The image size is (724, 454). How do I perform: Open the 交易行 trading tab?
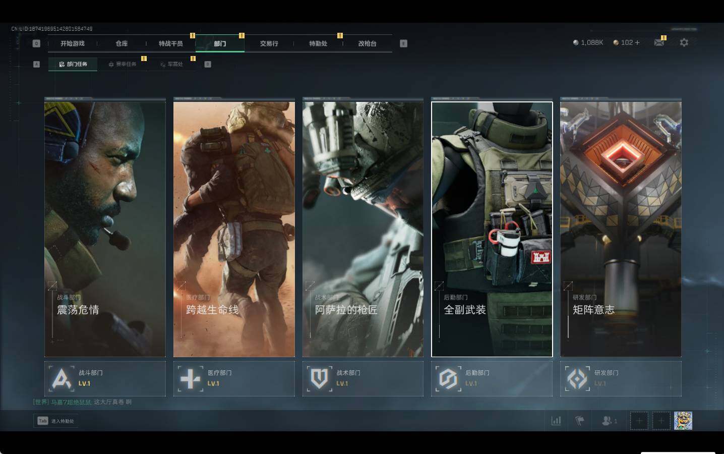point(269,43)
